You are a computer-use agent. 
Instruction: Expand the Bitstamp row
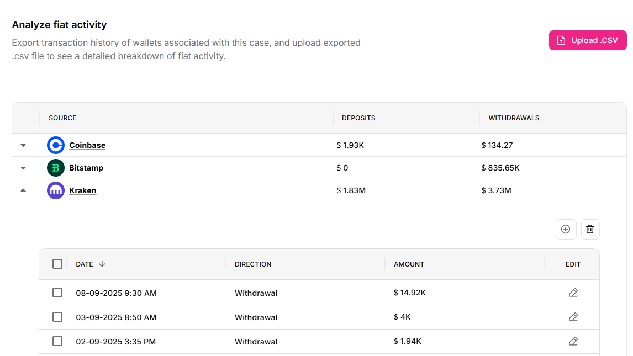(23, 168)
